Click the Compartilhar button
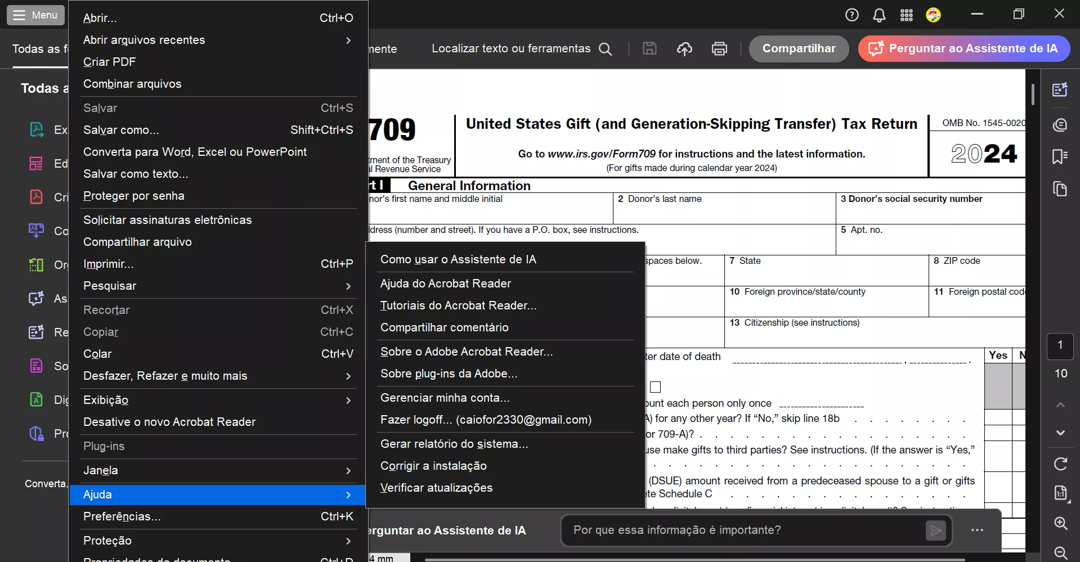This screenshot has height=562, width=1080. point(799,49)
